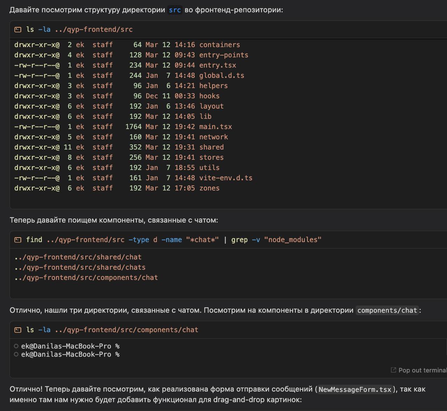
Task: Select the vite-env.d.ts listing entry
Action: click(226, 178)
